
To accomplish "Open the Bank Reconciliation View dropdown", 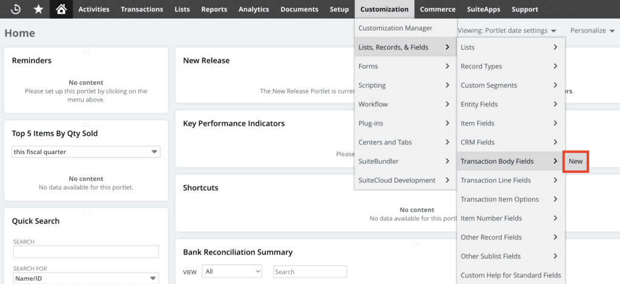I will pyautogui.click(x=232, y=272).
